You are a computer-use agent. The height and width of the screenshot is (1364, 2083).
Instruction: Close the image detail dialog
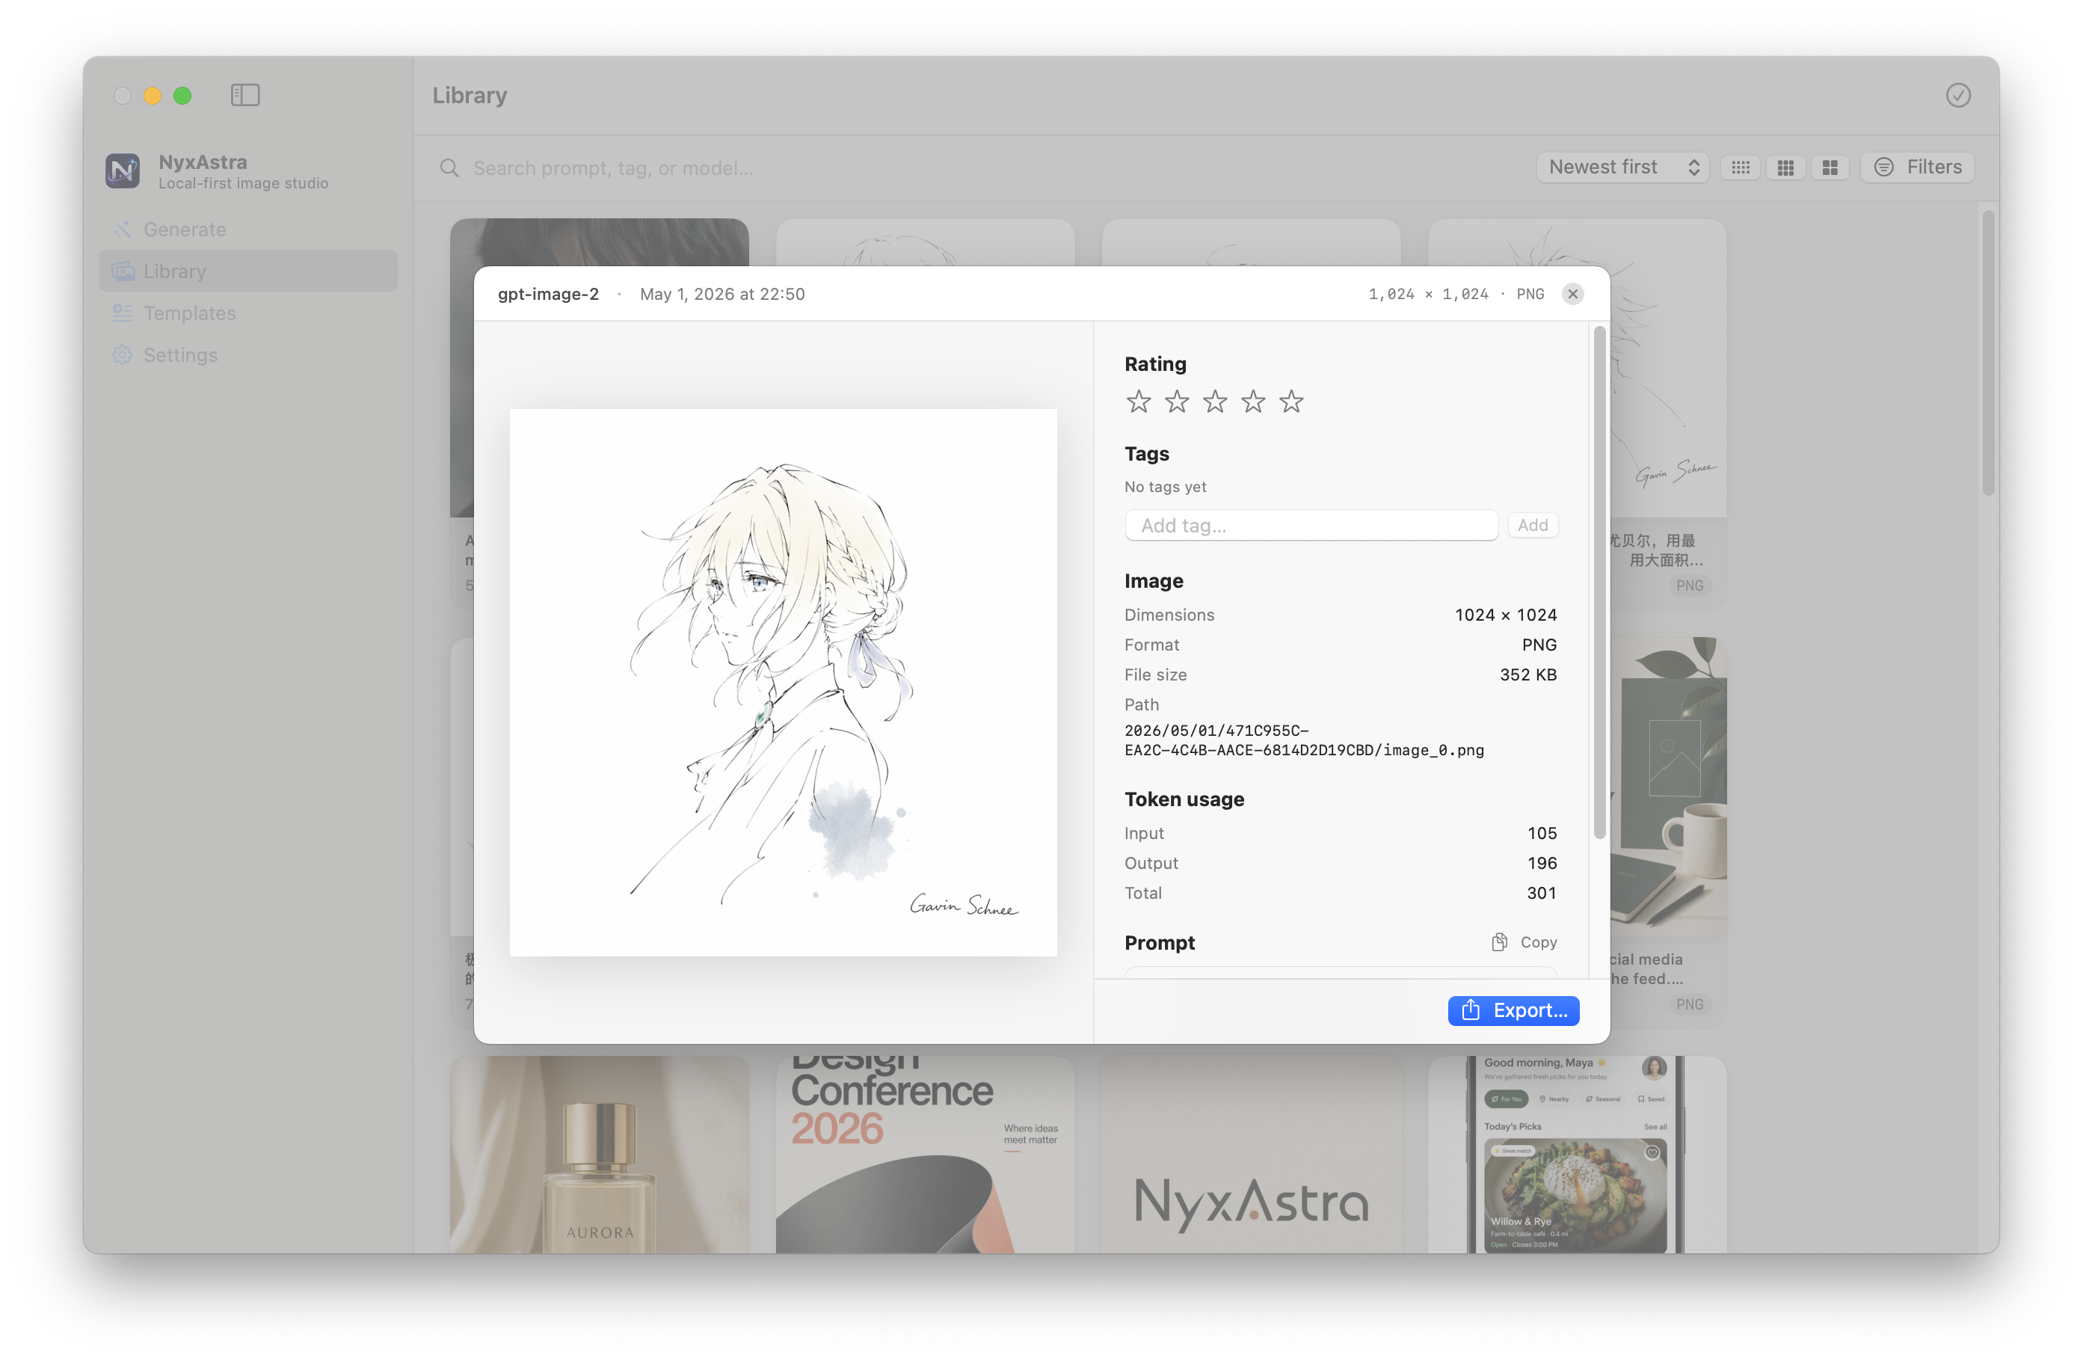point(1573,294)
